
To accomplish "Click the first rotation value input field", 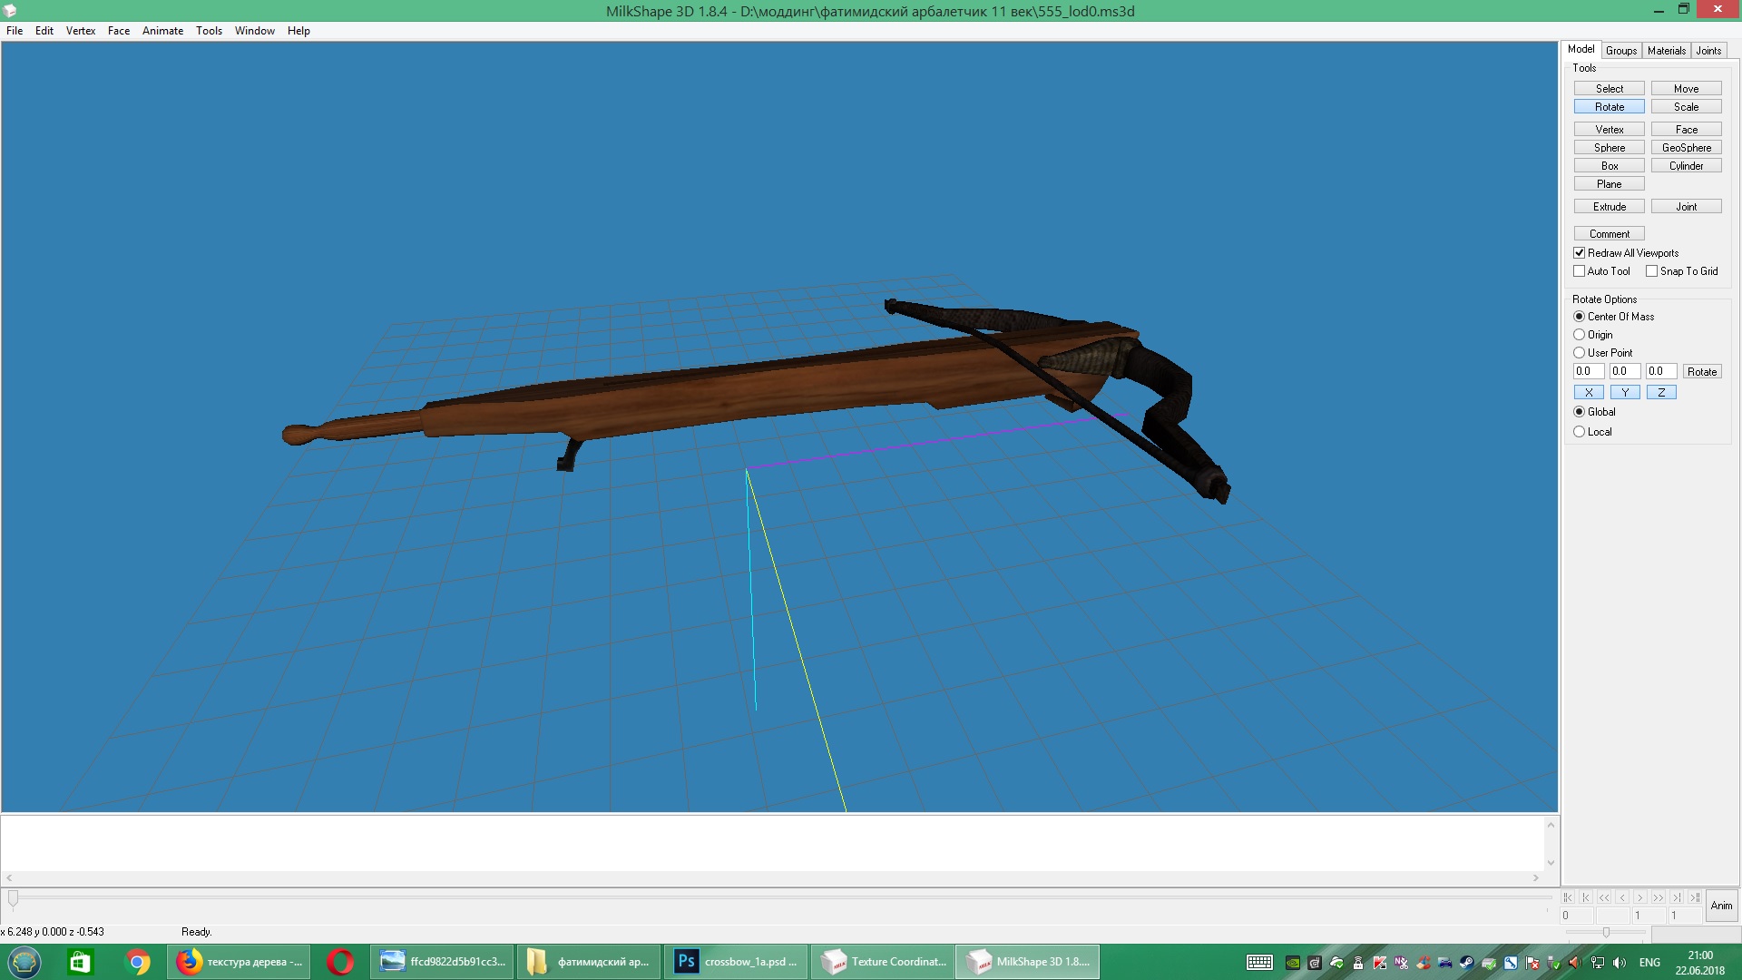I will pos(1588,371).
